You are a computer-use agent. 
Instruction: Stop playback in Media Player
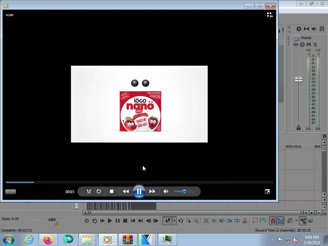click(111, 192)
